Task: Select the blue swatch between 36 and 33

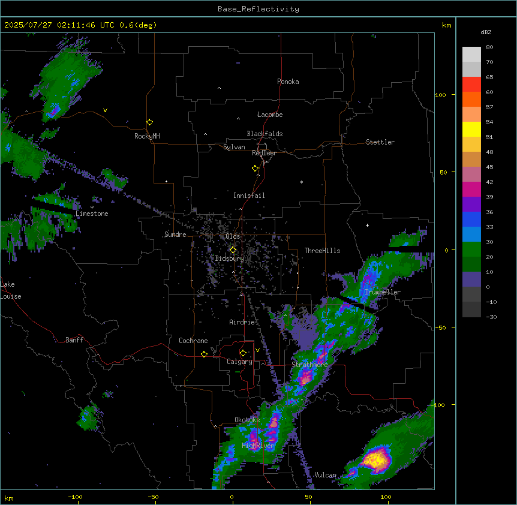Action: pyautogui.click(x=471, y=220)
